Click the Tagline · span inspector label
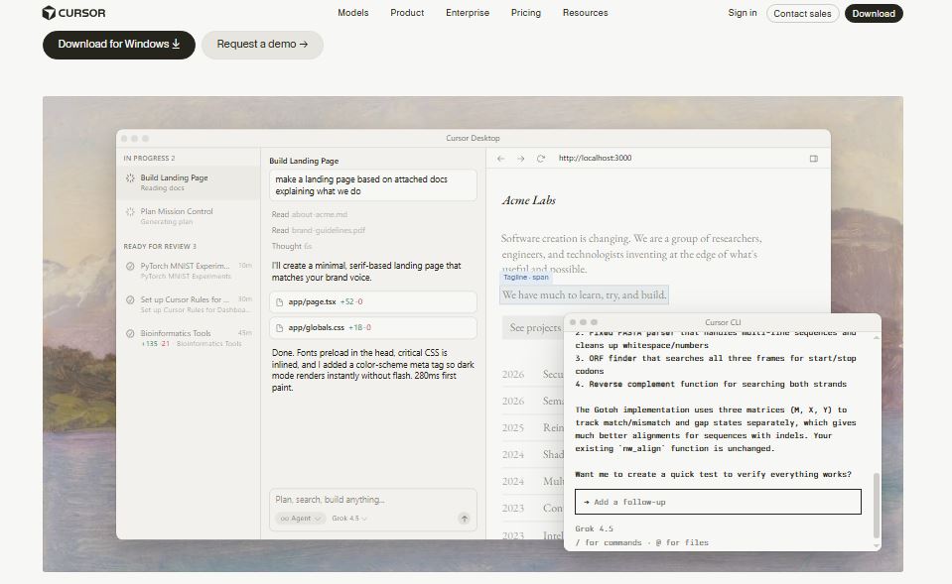The image size is (952, 584). (x=526, y=278)
